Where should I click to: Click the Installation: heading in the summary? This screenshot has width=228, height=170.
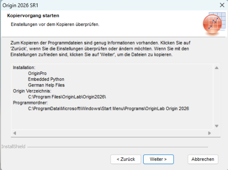[24, 67]
